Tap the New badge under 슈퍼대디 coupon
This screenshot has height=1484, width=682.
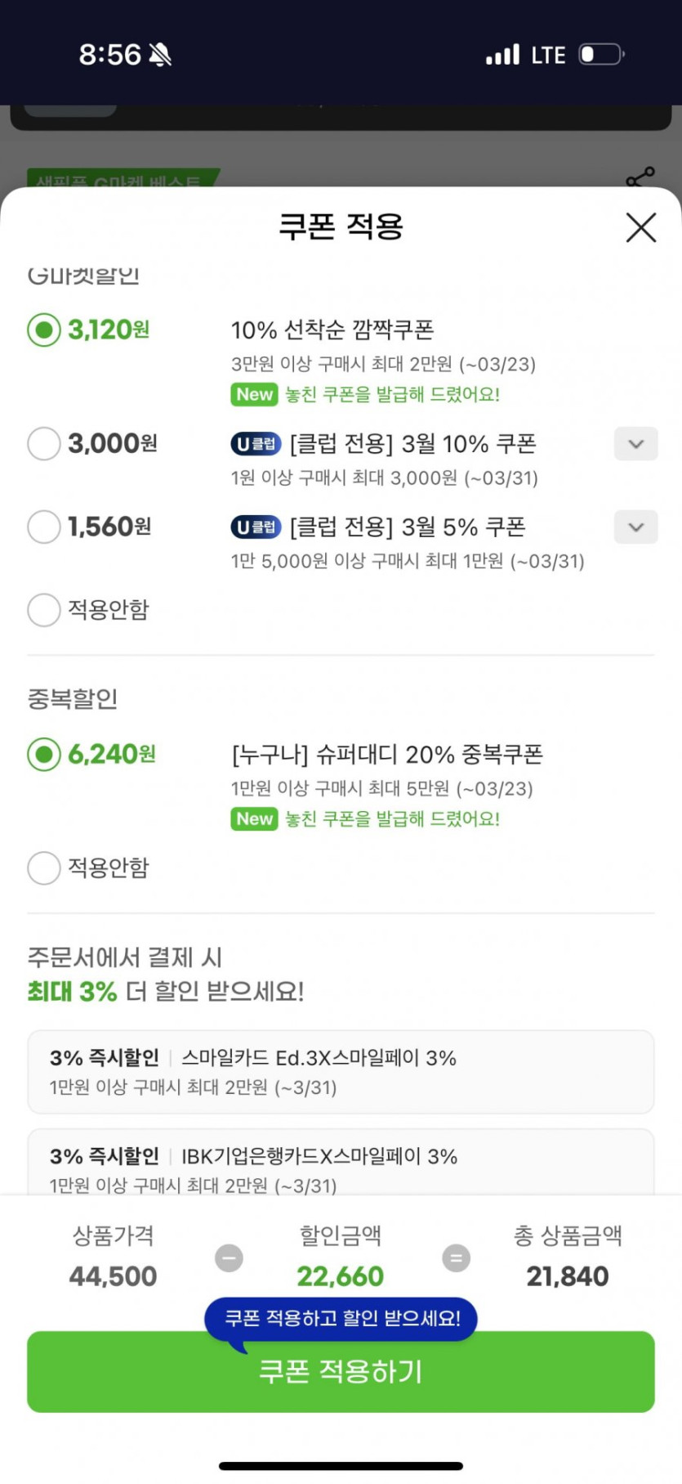pyautogui.click(x=254, y=819)
